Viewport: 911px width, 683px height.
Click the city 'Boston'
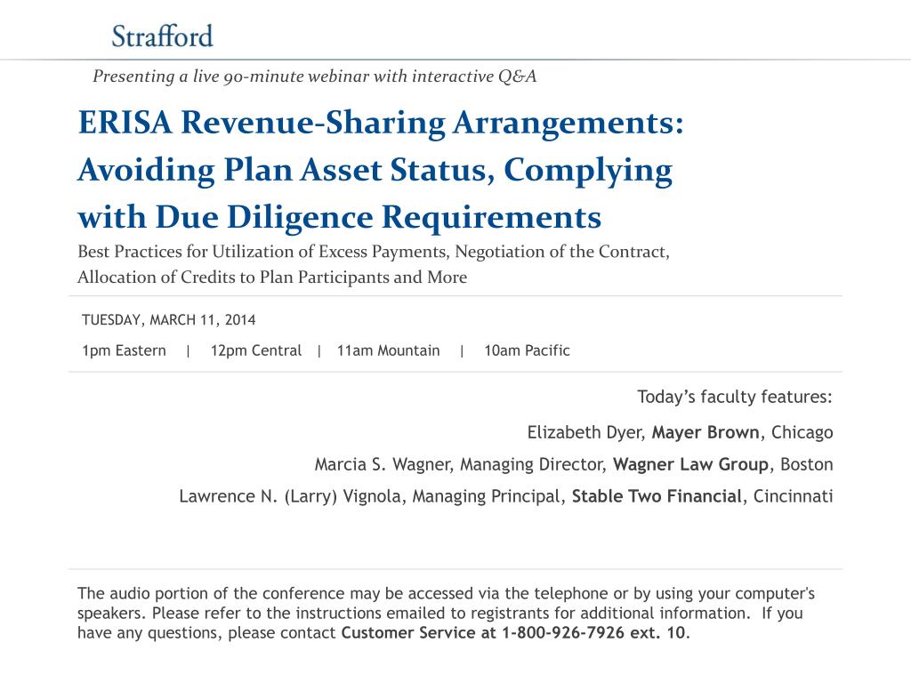(806, 464)
